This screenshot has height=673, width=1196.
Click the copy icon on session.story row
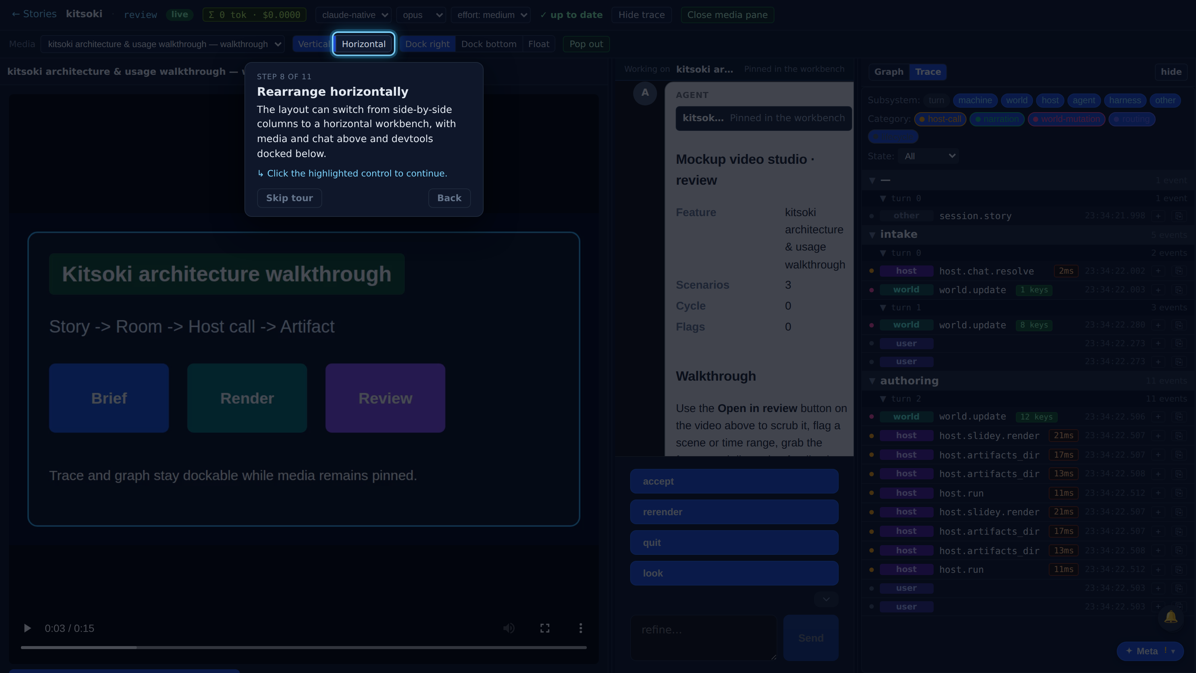point(1179,216)
